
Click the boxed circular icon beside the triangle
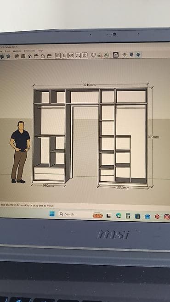(71, 56)
